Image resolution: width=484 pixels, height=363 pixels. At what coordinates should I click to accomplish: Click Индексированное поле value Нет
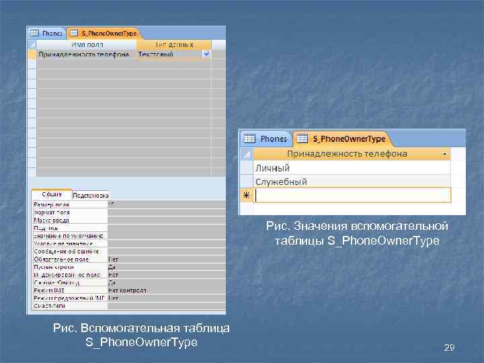point(167,275)
